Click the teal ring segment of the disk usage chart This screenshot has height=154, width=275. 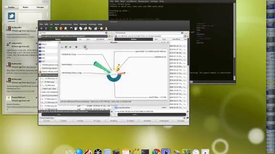click(113, 80)
